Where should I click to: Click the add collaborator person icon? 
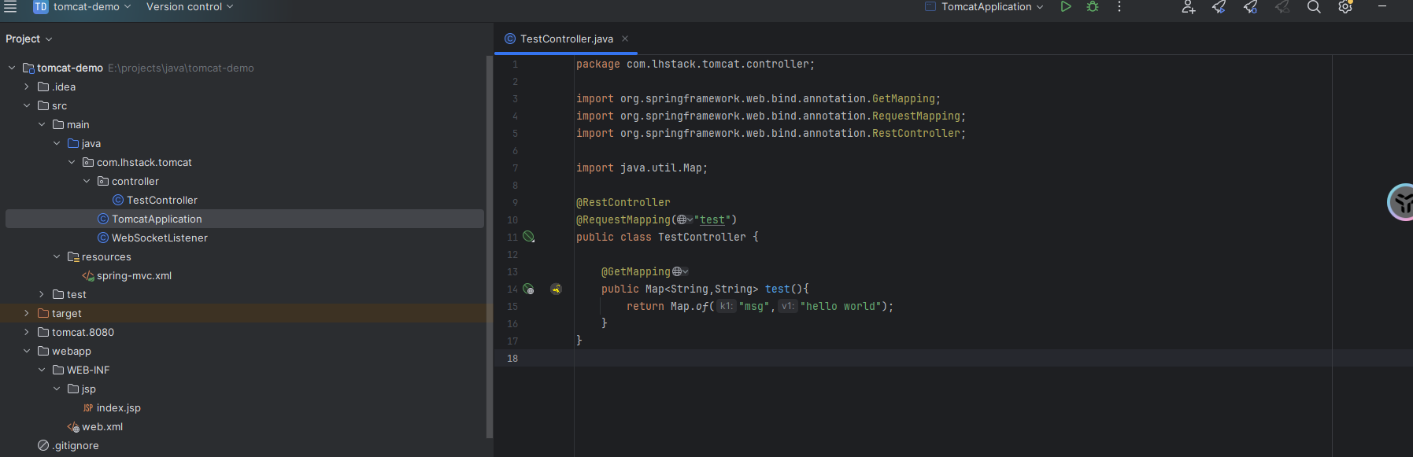tap(1188, 7)
